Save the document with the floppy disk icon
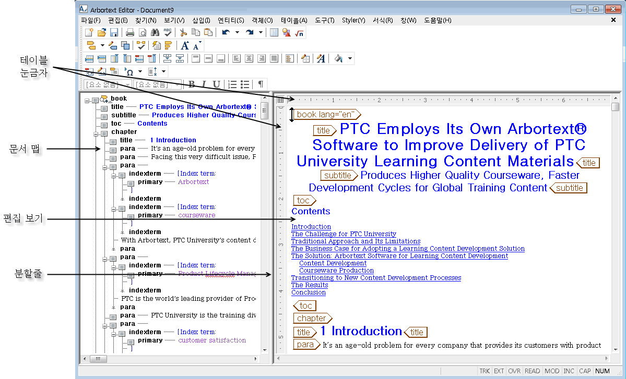The height and width of the screenshot is (379, 626). (114, 33)
